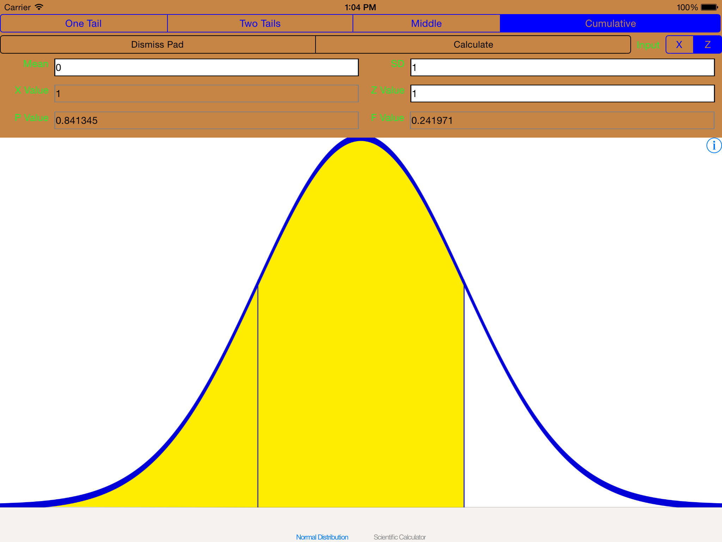722x542 pixels.
Task: Set input mode to Z
Action: coord(707,44)
